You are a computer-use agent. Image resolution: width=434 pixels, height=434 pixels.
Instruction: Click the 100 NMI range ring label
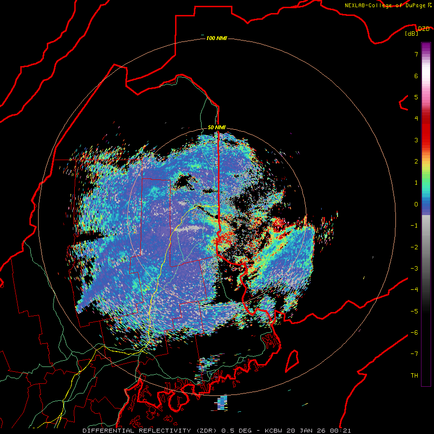click(217, 38)
